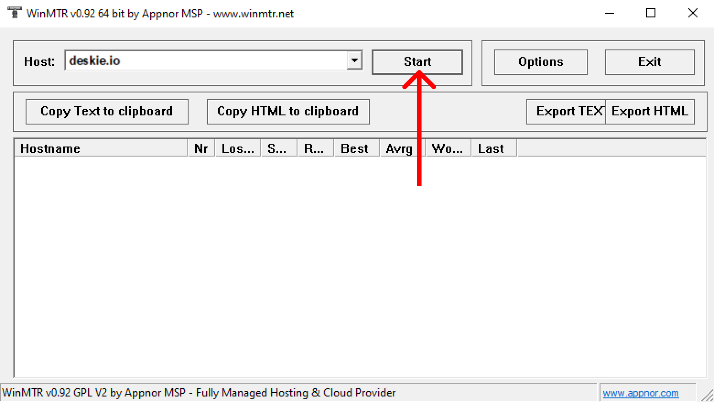Click the Host: label
The image size is (714, 402).
coord(39,62)
